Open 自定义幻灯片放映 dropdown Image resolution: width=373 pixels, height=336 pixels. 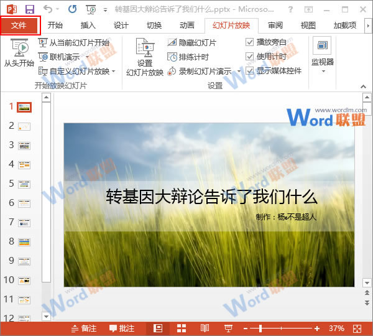coord(77,71)
